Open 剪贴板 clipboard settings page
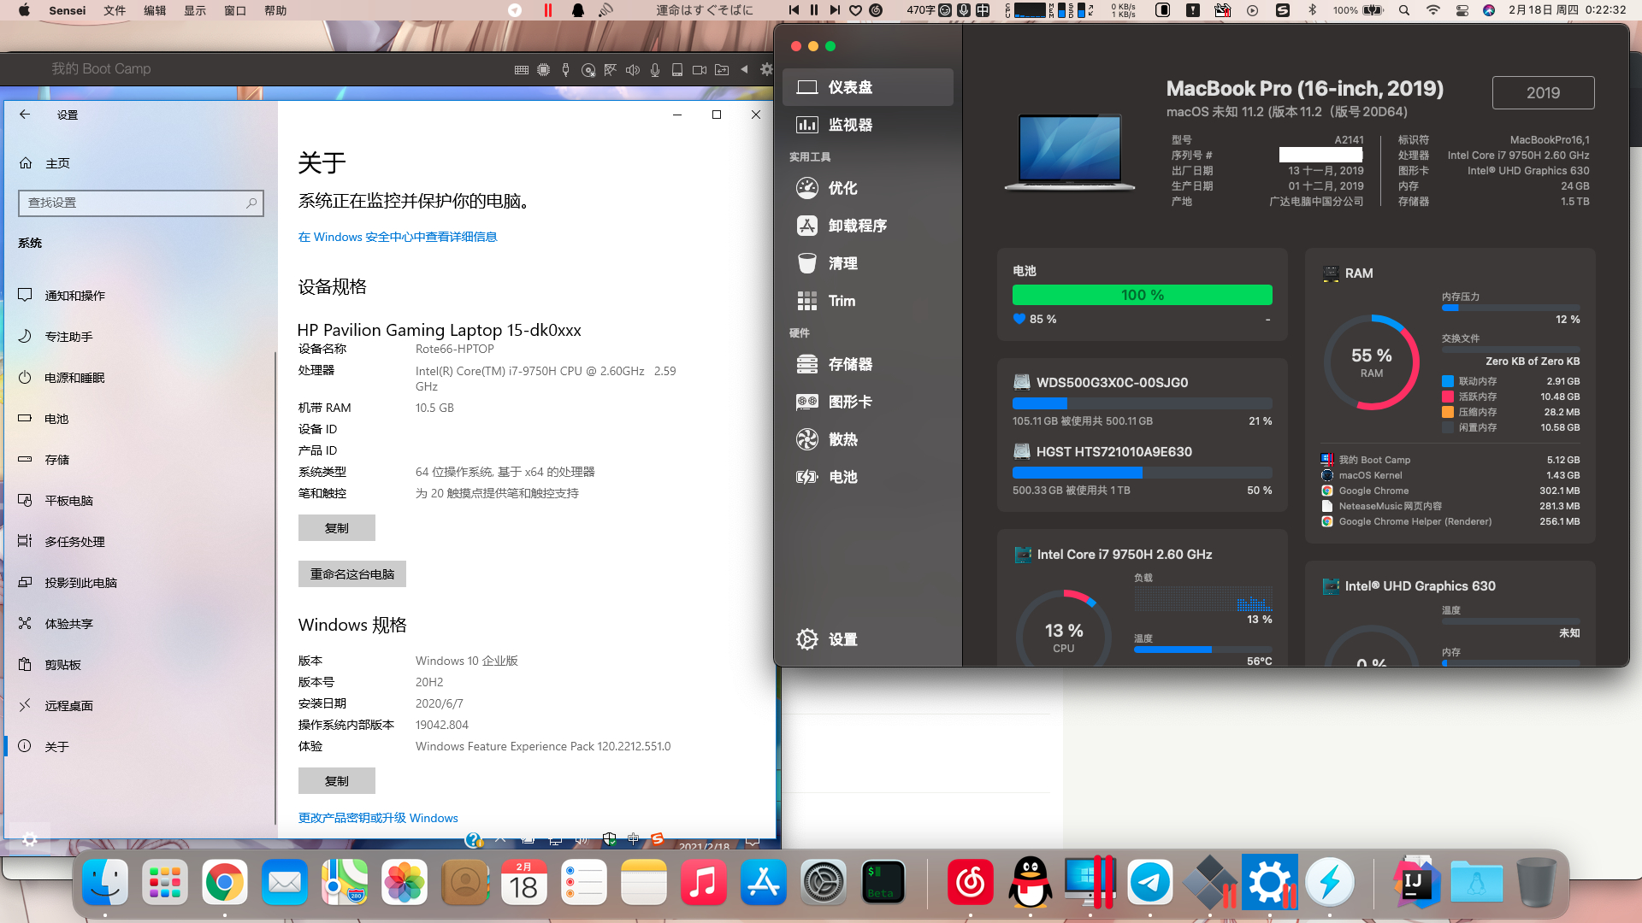Viewport: 1642px width, 923px height. click(139, 664)
